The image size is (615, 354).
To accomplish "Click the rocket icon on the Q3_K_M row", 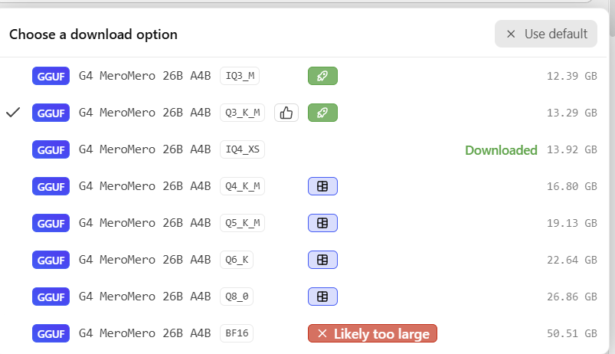I will tap(322, 113).
